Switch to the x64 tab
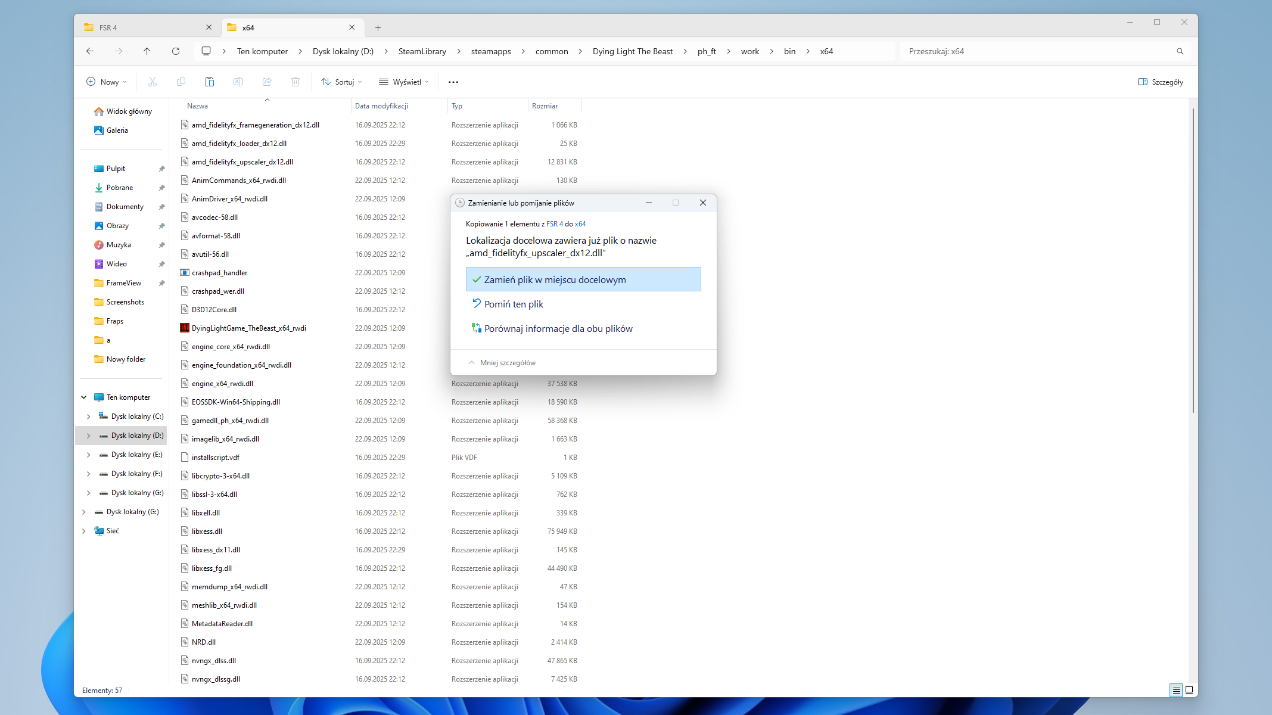This screenshot has width=1272, height=715. [291, 27]
